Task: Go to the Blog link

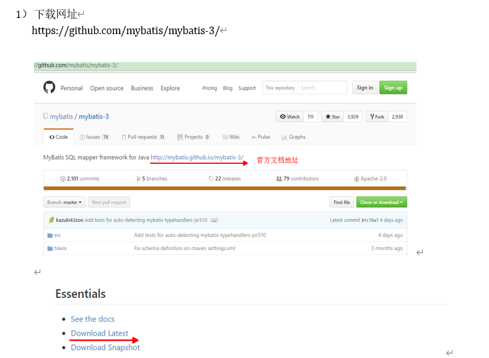Action: point(227,88)
